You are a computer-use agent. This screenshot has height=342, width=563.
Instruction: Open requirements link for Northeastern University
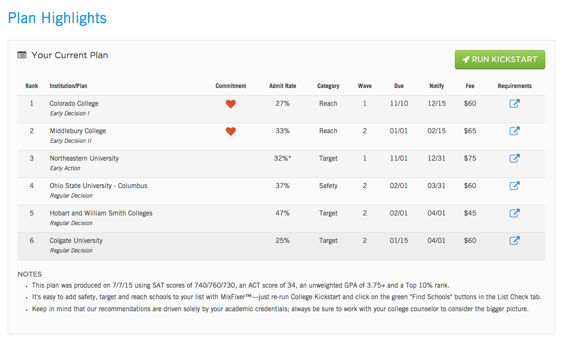[x=514, y=158]
